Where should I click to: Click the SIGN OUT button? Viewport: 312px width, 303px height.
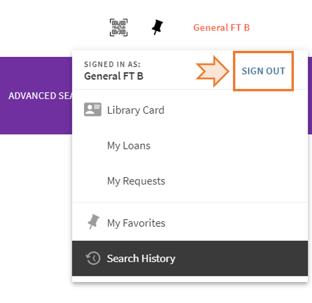click(263, 71)
